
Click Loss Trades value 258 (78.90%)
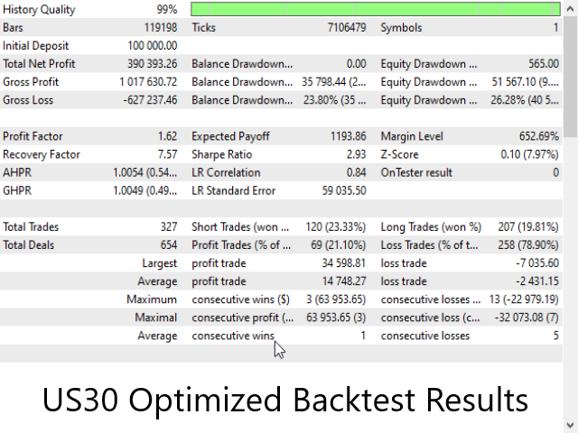coord(528,245)
